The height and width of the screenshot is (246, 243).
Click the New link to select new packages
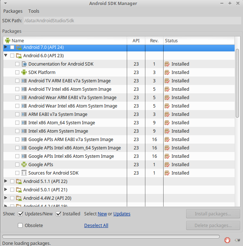pos(102,214)
